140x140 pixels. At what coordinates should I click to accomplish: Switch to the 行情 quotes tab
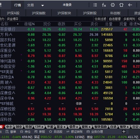17,5
